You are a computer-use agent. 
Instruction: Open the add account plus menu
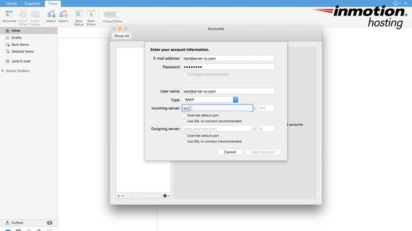120,196
